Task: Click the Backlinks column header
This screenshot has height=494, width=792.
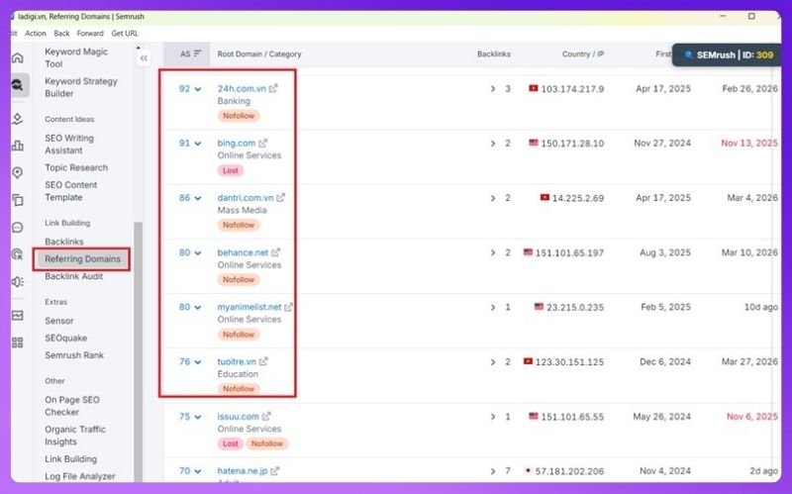Action: (493, 54)
